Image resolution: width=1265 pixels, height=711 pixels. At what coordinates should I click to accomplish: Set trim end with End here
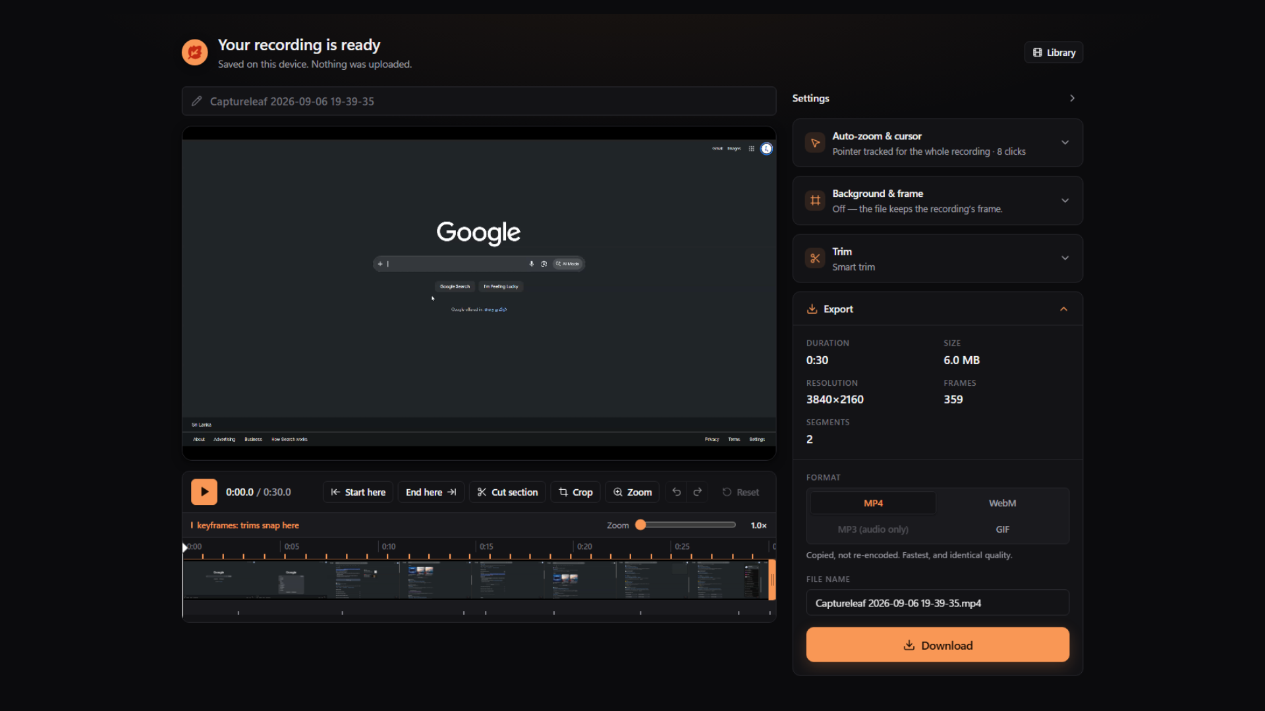coord(431,492)
